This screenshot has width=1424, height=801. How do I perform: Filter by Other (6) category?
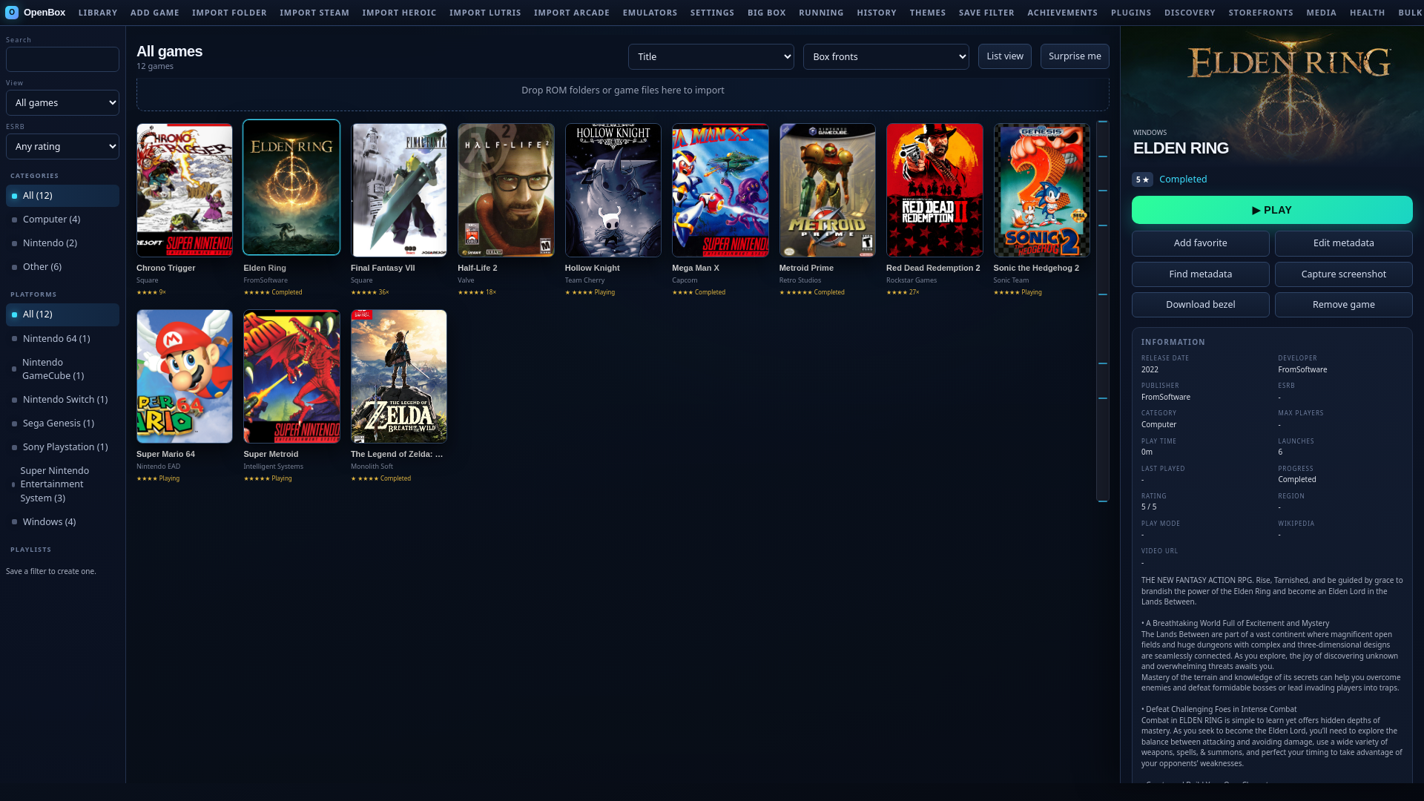coord(62,267)
